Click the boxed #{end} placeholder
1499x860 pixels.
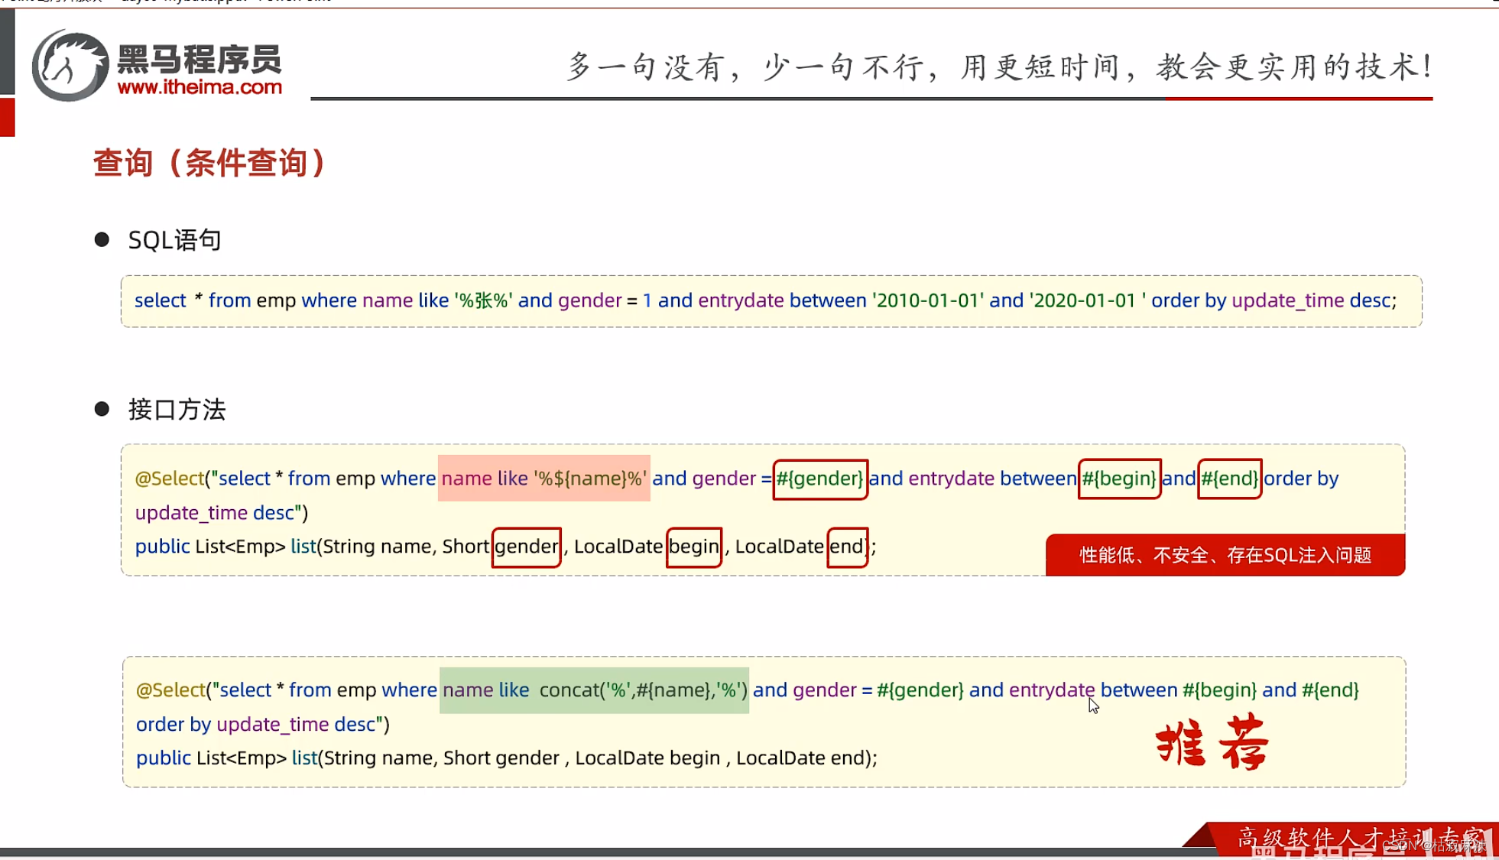click(x=1229, y=479)
